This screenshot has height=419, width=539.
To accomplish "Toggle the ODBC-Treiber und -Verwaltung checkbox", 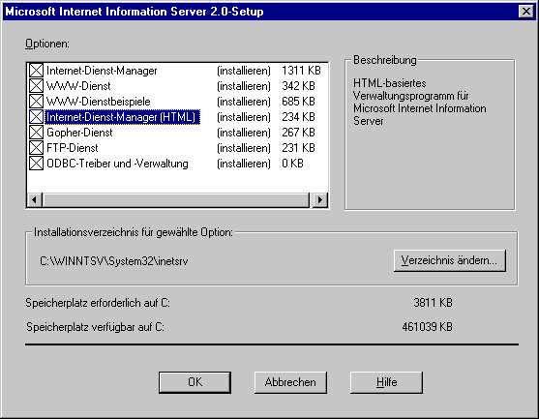I will (x=36, y=164).
